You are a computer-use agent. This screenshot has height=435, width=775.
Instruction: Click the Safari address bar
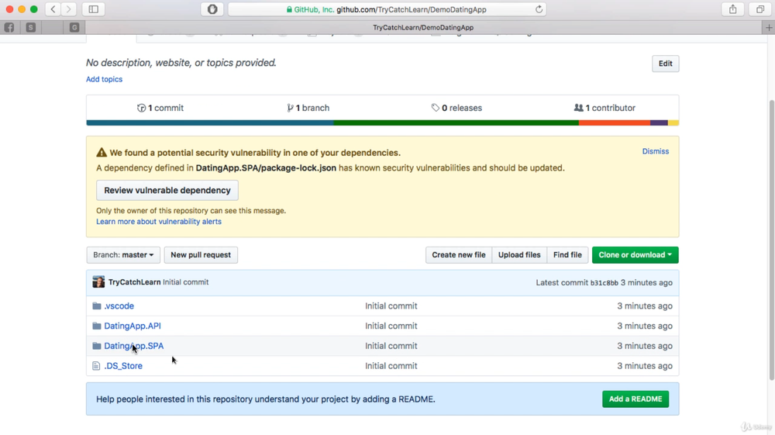pyautogui.click(x=387, y=9)
